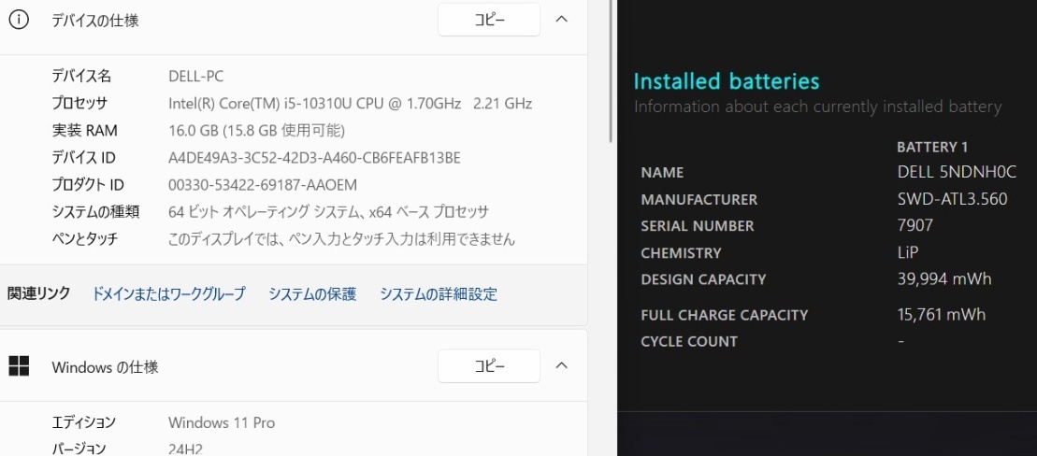Click the processor value text

pos(350,104)
